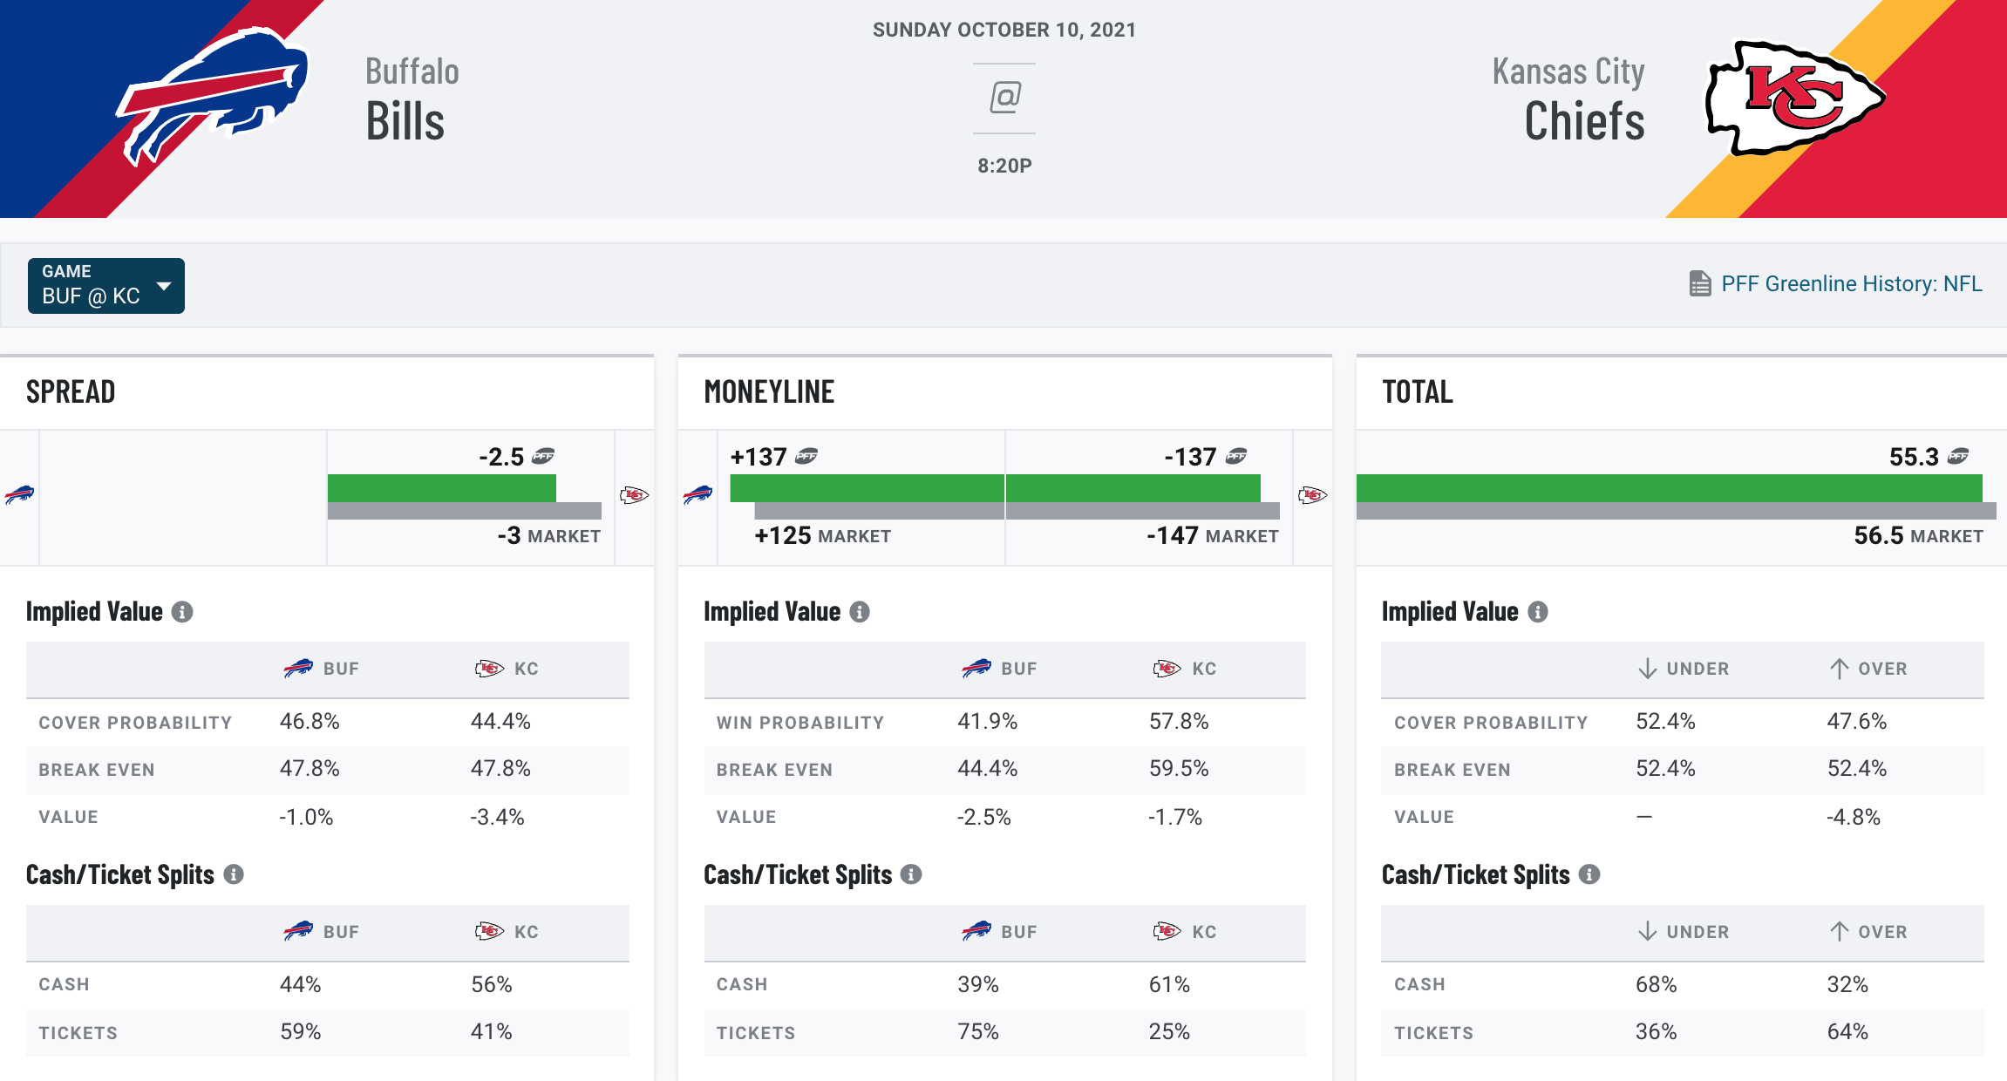
Task: Click BUF spread value -1.0%
Action: (306, 817)
